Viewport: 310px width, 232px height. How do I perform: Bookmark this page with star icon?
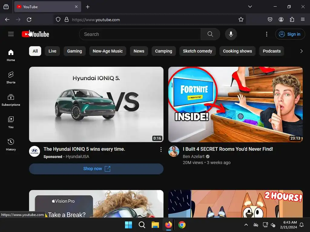(241, 20)
